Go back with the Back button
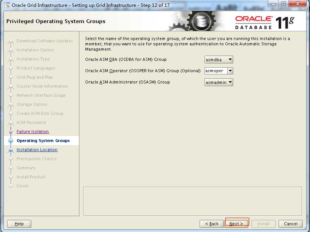 212,224
